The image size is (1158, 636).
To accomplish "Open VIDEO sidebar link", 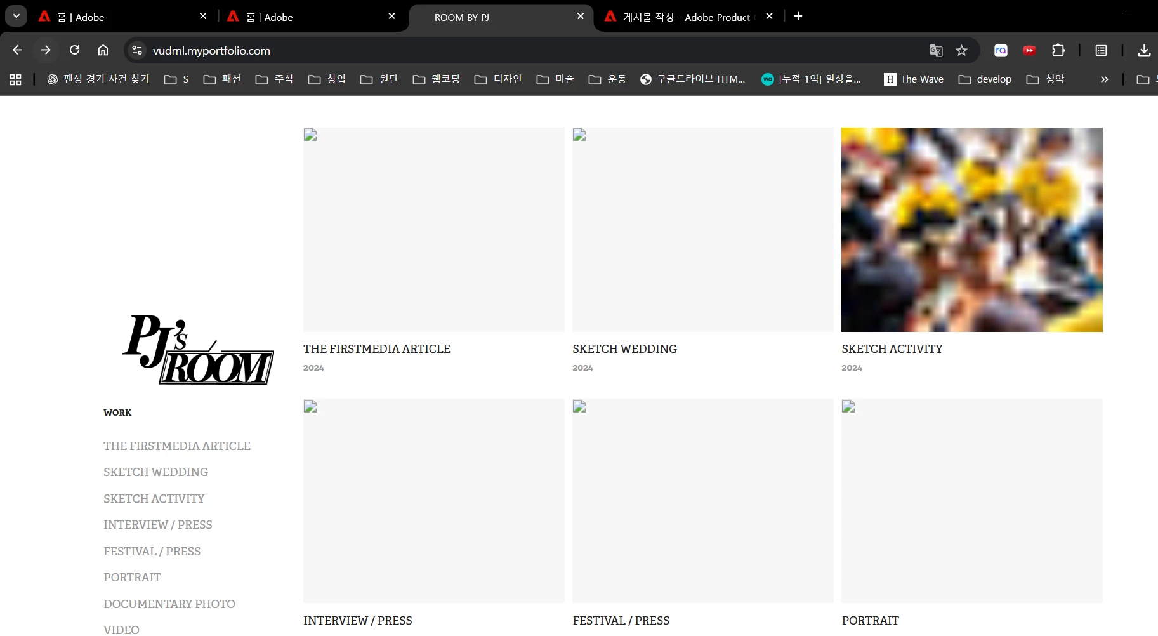I will 122,630.
